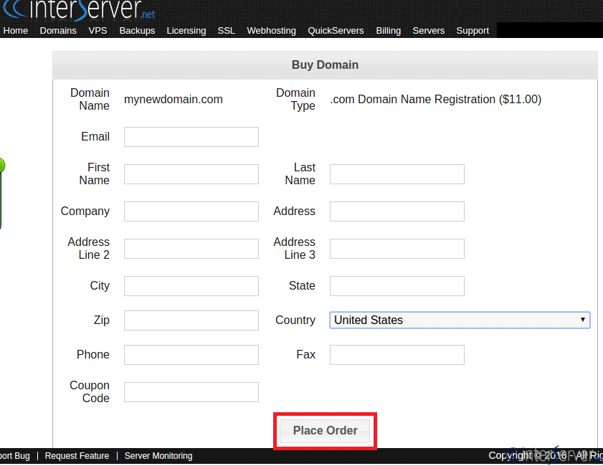Expand the Country dropdown
The image size is (603, 466).
(x=460, y=320)
